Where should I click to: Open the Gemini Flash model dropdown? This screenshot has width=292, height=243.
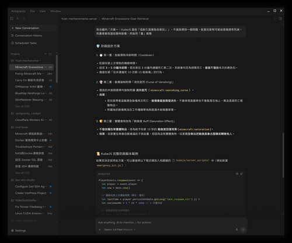120,230
